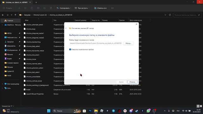Open the Сортировать dropdown
This screenshot has height=114, width=203.
pyautogui.click(x=64, y=8)
